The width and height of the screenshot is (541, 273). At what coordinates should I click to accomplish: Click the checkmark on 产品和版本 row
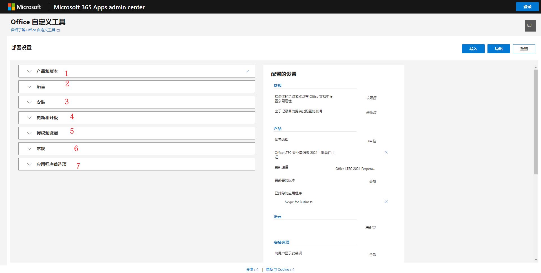(247, 71)
